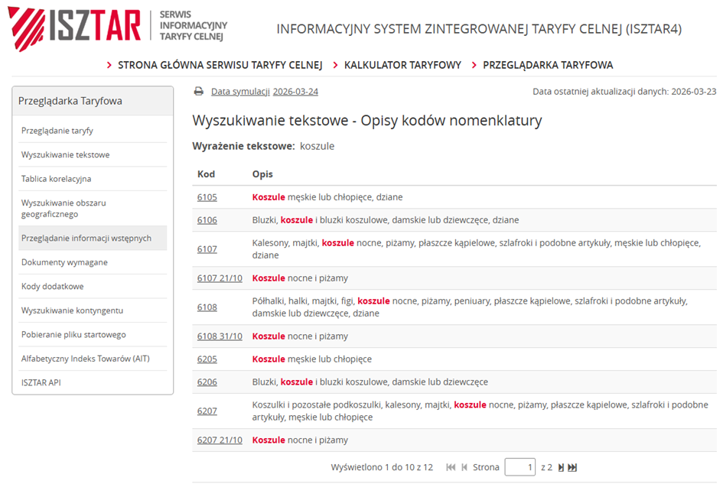Open ISZTAR API sidebar entry
This screenshot has height=487, width=723.
41,382
